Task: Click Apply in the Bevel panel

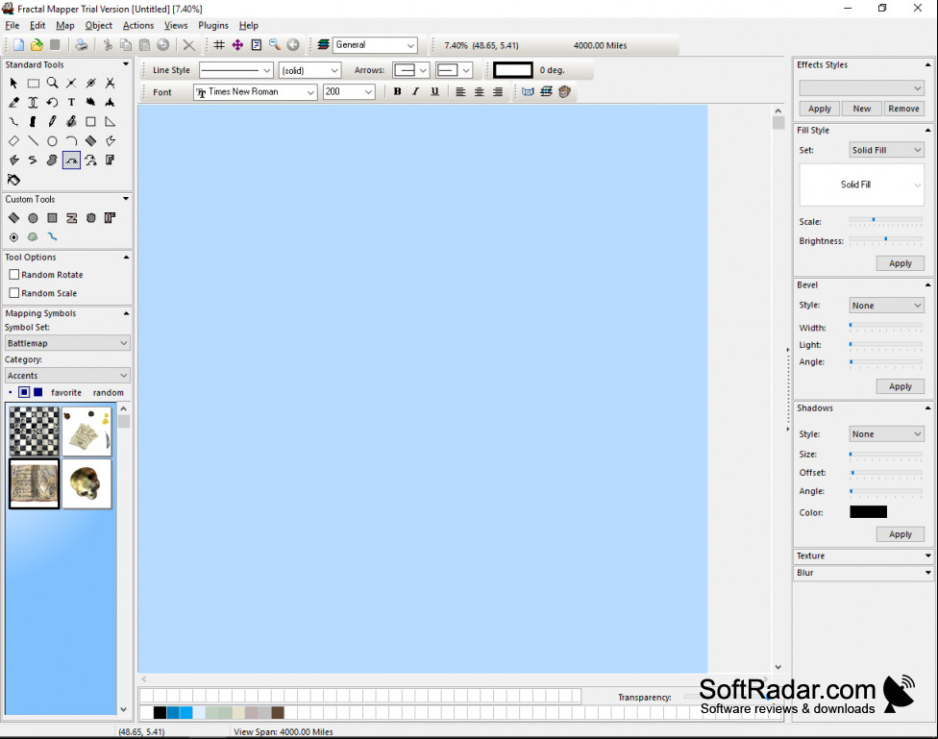Action: 901,386
